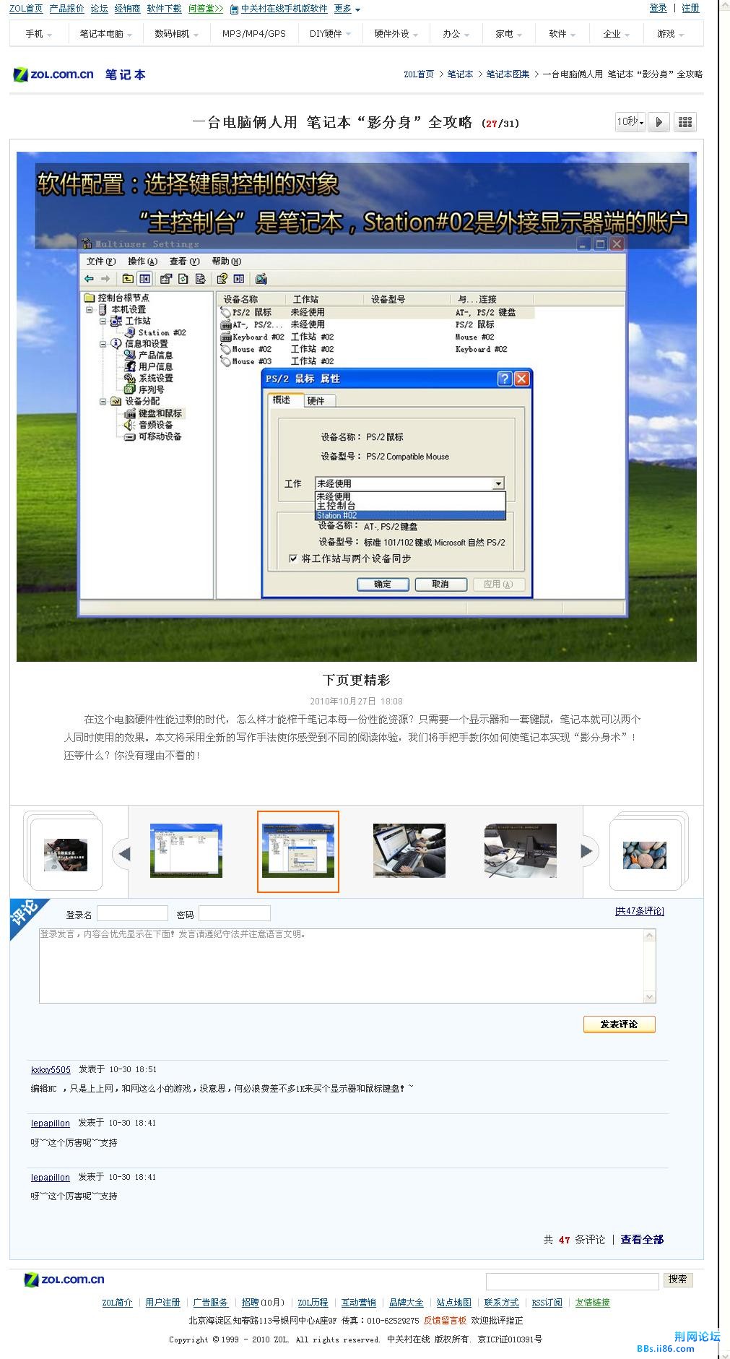Click the 注册 link
The width and height of the screenshot is (730, 1359).
coord(691,8)
